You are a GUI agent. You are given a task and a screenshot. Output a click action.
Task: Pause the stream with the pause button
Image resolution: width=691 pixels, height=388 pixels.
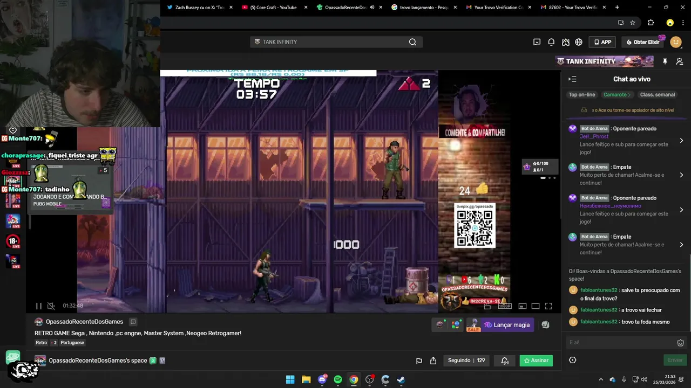click(38, 306)
